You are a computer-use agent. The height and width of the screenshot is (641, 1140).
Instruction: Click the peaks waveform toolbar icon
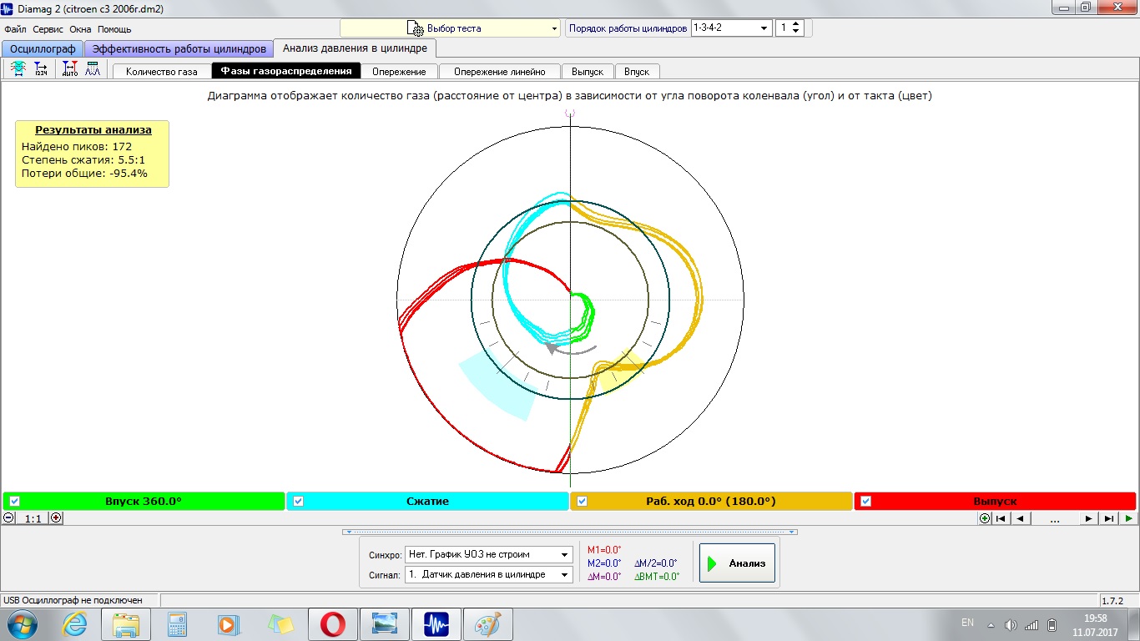pos(92,70)
